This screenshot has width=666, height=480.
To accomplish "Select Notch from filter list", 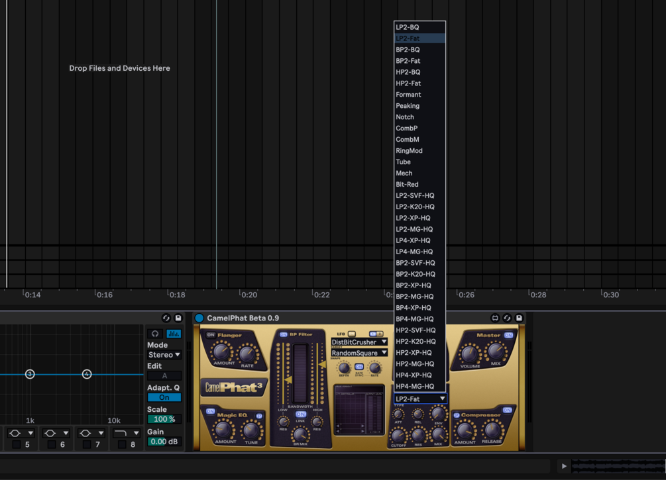I will point(419,117).
